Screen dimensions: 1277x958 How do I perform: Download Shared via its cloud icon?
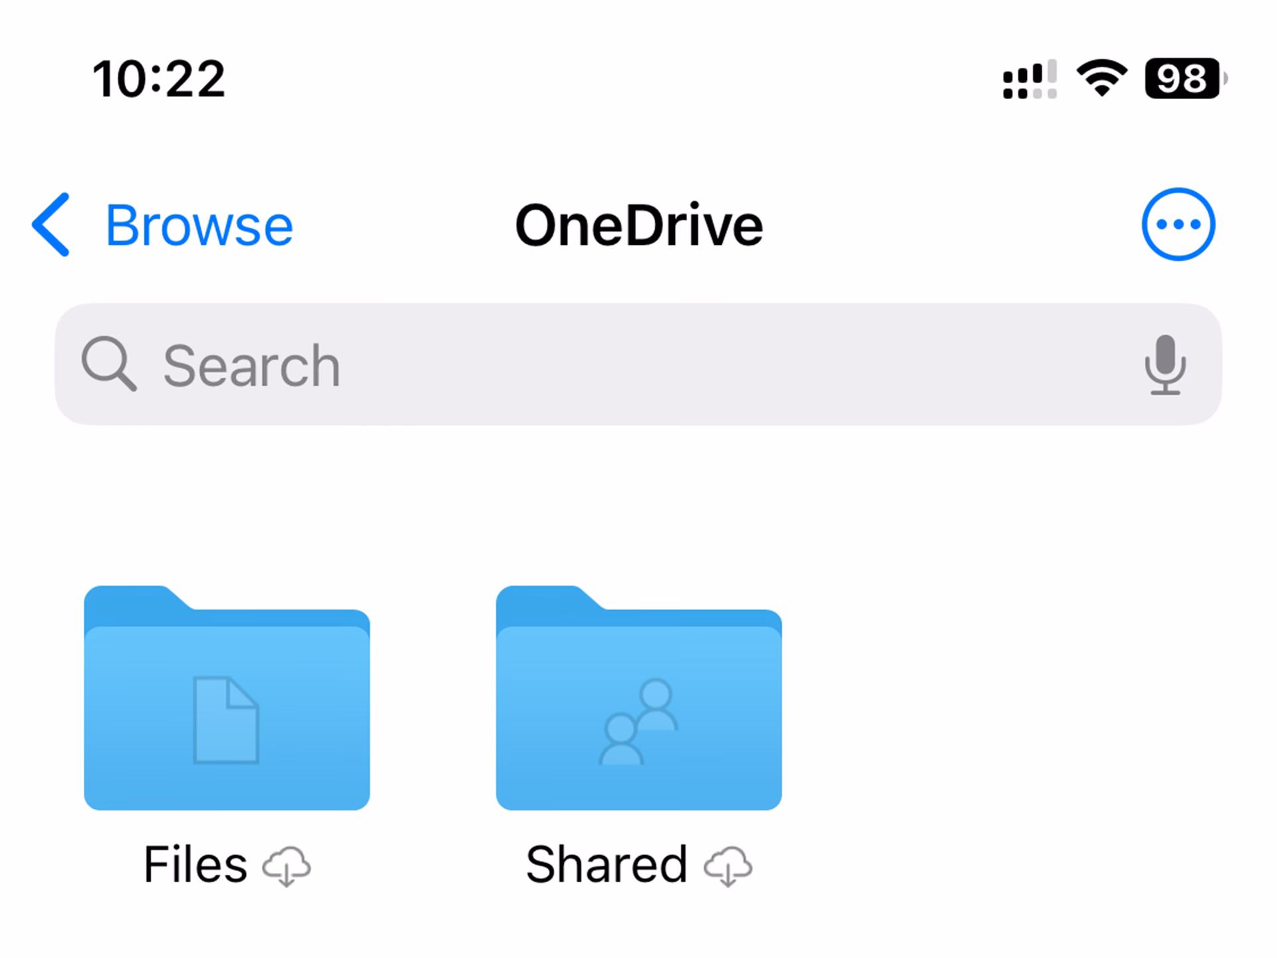point(728,866)
